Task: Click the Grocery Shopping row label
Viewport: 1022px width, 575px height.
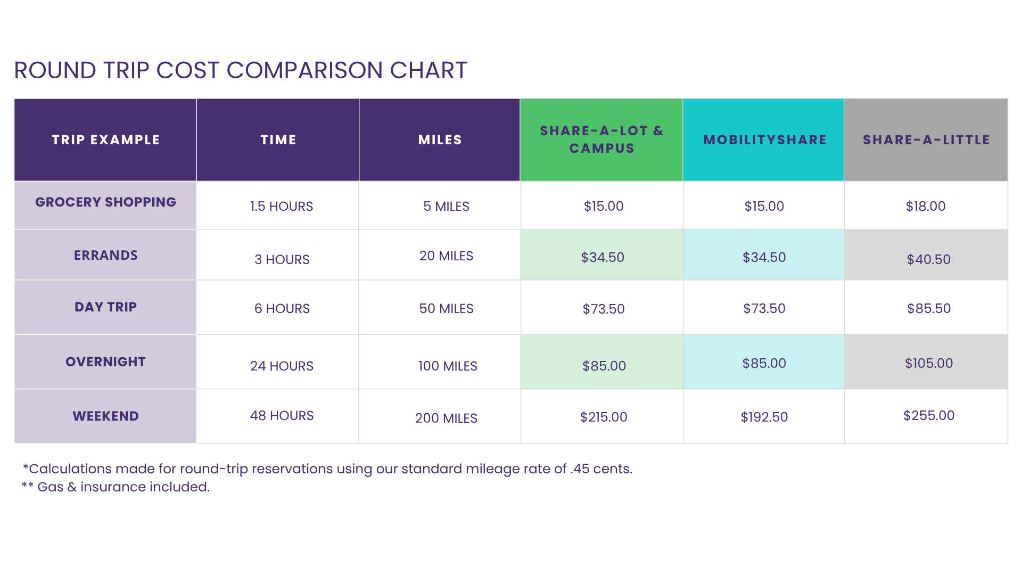Action: click(105, 202)
